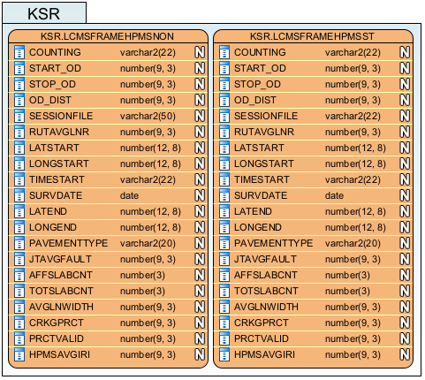Select the KSR schema tab label
The width and height of the screenshot is (425, 380).
tap(44, 13)
